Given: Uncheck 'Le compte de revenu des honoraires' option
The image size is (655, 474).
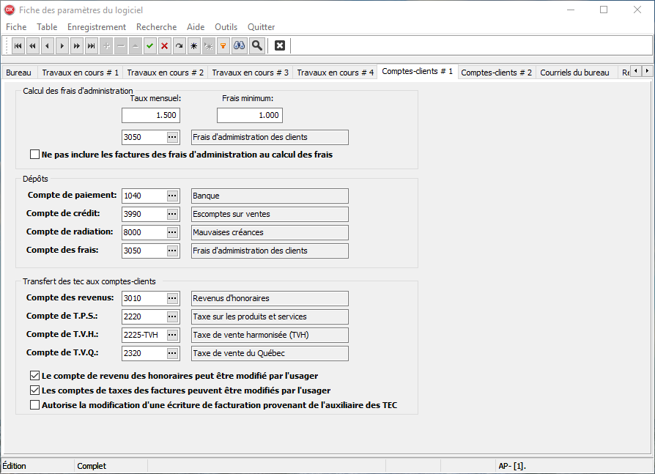Looking at the screenshot, I should click(x=34, y=376).
